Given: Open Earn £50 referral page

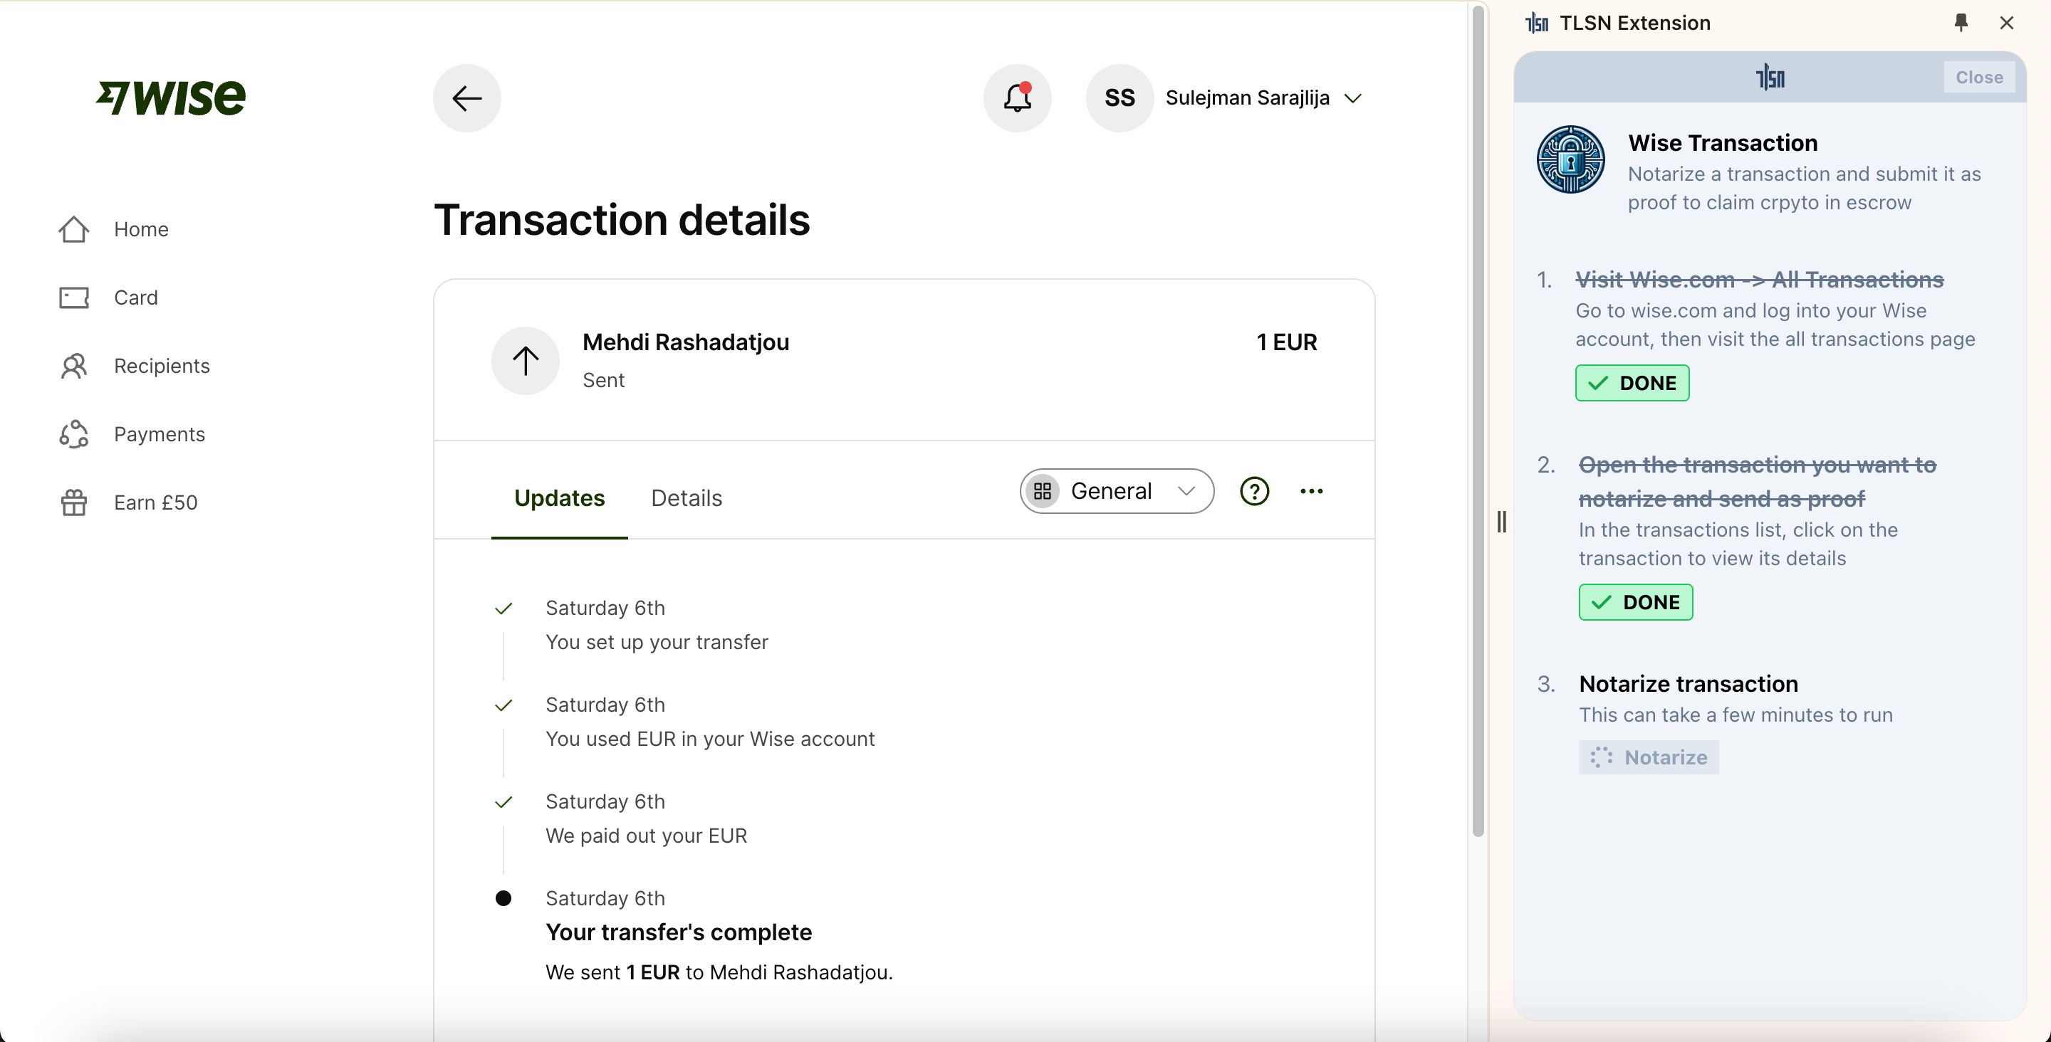Looking at the screenshot, I should click(x=155, y=502).
